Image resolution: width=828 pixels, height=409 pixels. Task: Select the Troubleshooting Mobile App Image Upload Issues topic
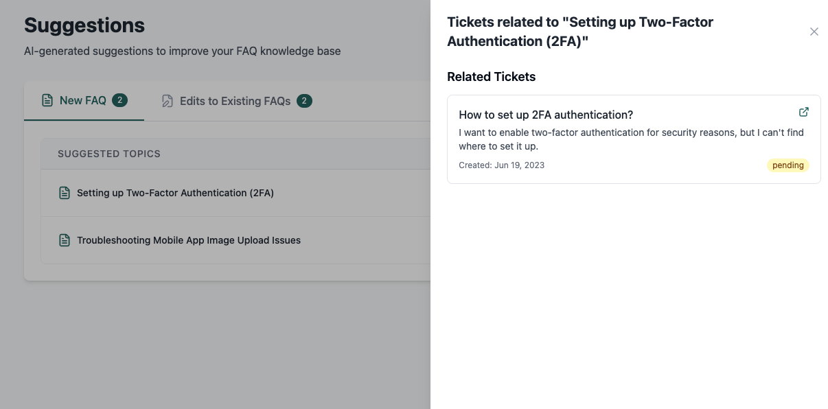(x=189, y=240)
